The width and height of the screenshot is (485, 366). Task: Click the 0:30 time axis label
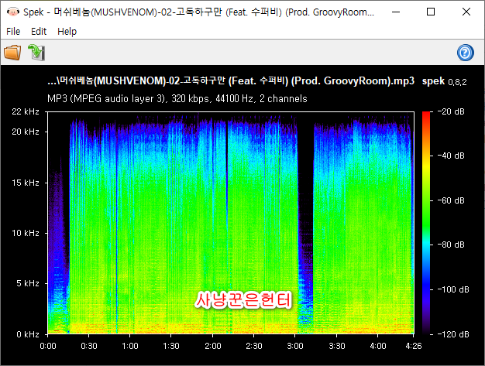89,346
